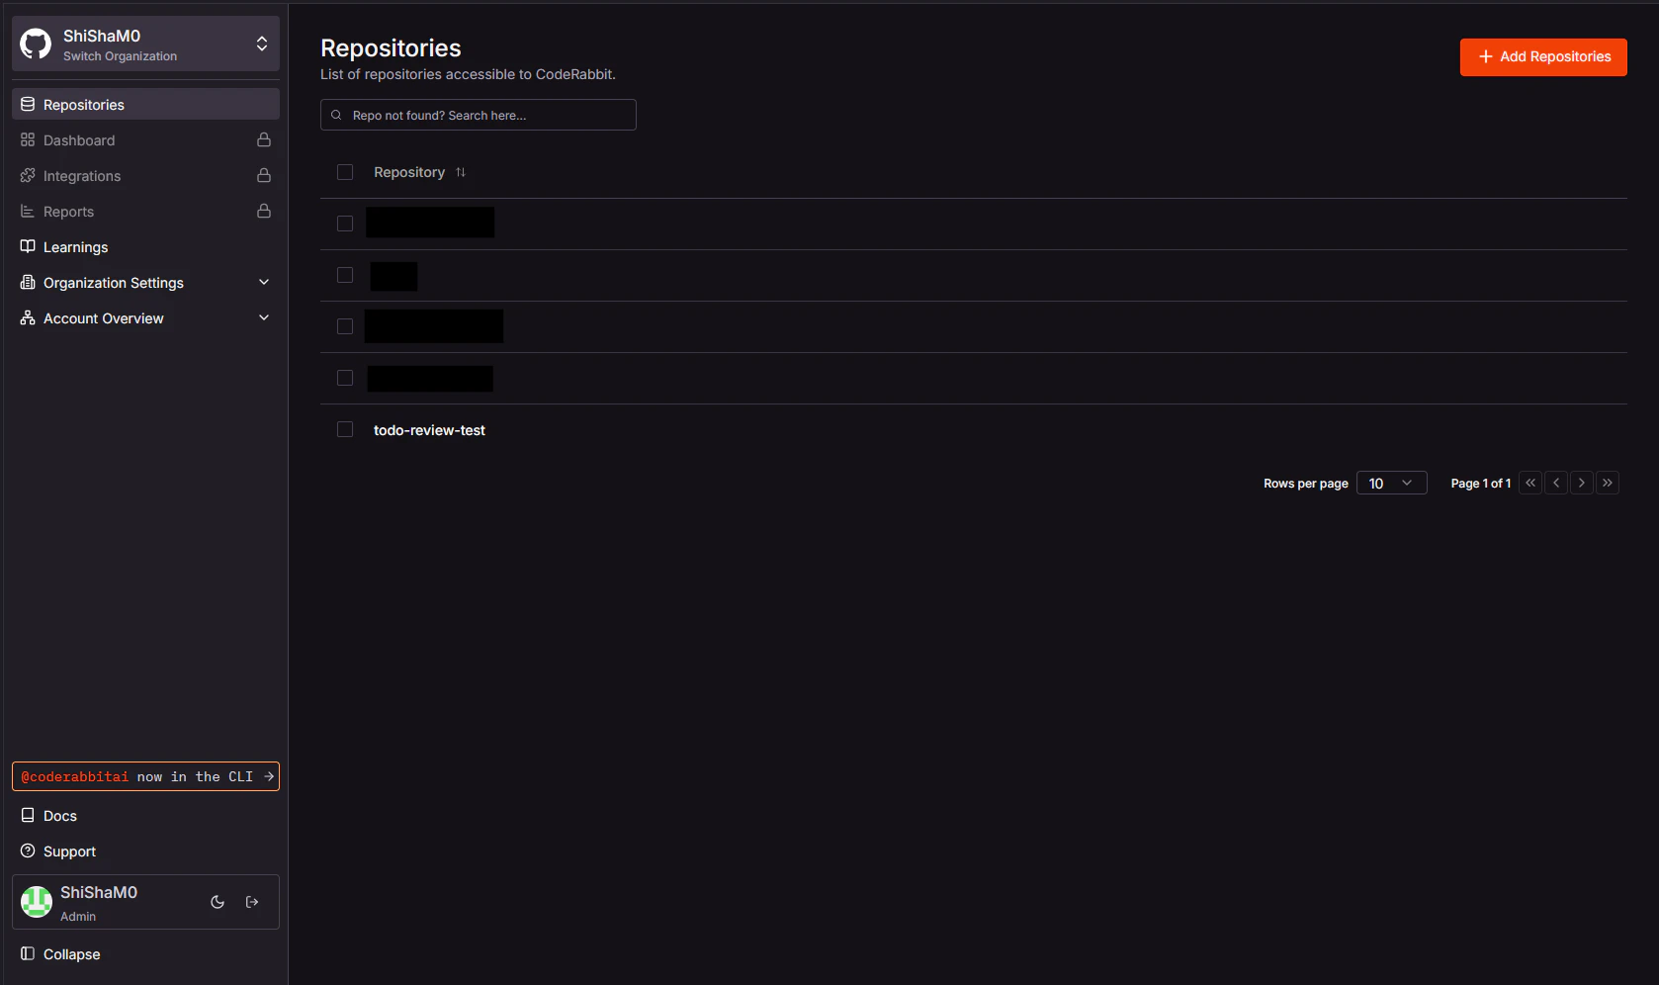Jump to the last page

coord(1608,483)
